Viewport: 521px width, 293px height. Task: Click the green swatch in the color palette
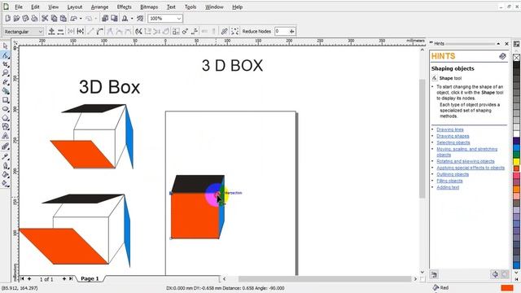point(516,155)
